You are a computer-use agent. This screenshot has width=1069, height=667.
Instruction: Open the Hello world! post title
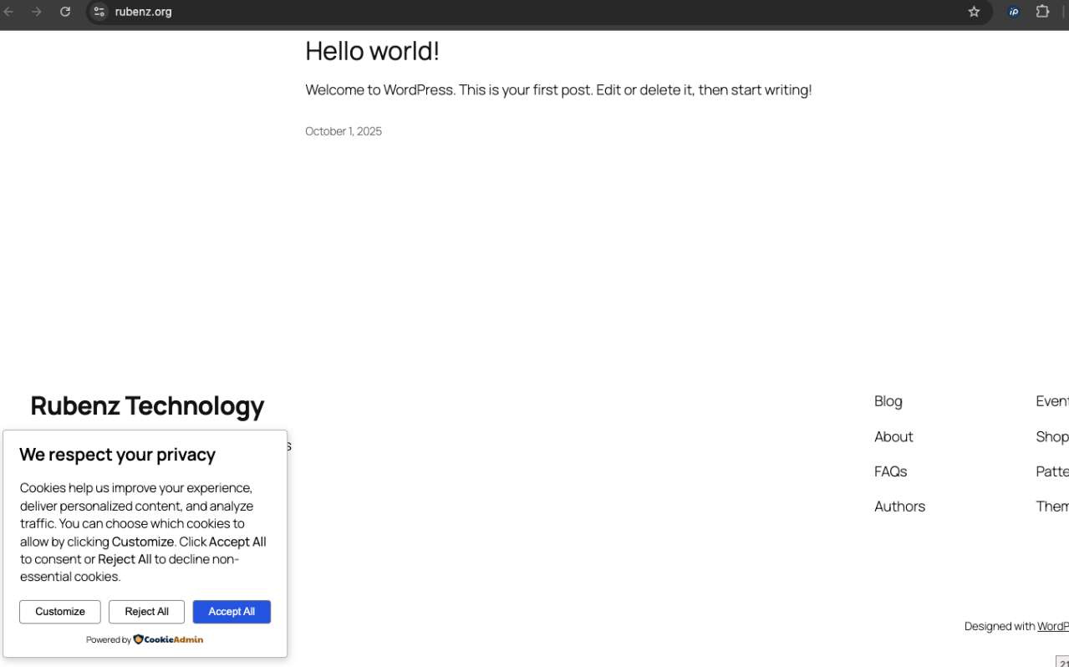pos(372,51)
